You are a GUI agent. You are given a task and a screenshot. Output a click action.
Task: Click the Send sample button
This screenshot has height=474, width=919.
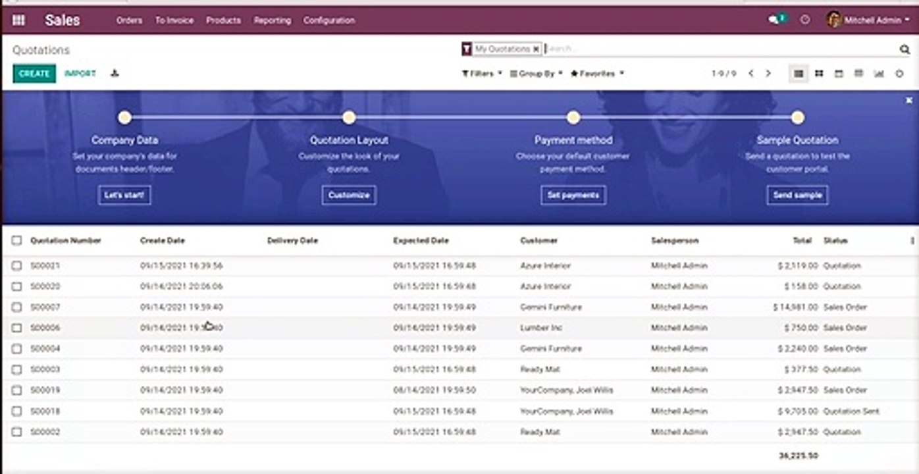pyautogui.click(x=797, y=196)
